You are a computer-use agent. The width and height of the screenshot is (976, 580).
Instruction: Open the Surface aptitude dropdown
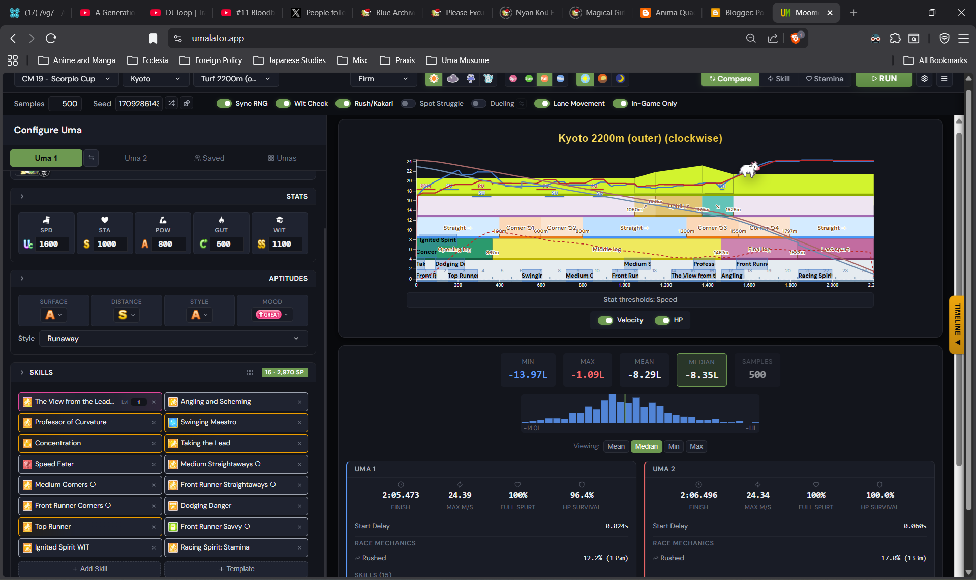53,315
